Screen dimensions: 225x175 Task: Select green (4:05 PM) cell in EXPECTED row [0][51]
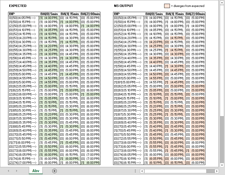[x=49, y=30]
